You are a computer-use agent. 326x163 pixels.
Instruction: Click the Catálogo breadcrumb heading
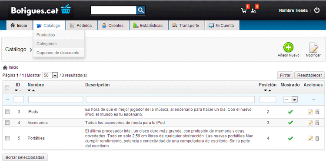(x=16, y=50)
